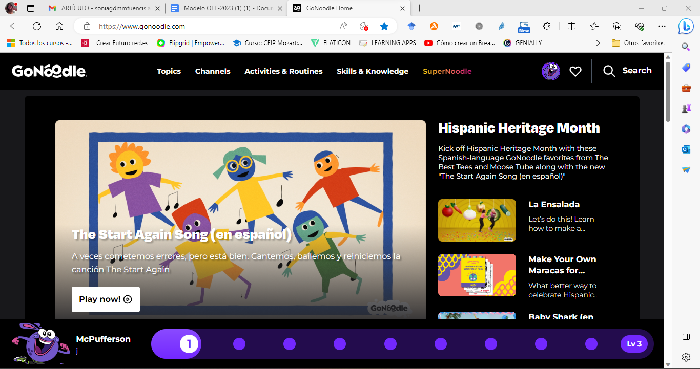The width and height of the screenshot is (700, 369).
Task: Close the GoNoodle Home tab
Action: pyautogui.click(x=402, y=8)
